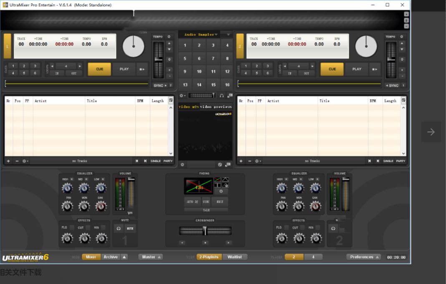Open left playlist column chooser icon

click(x=171, y=101)
